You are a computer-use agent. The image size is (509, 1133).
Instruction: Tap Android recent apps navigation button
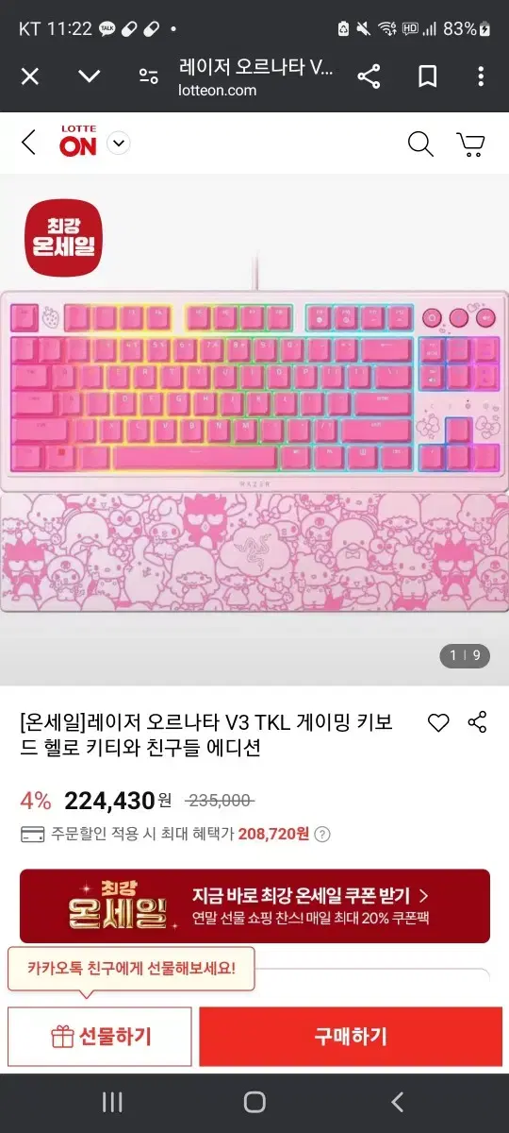click(x=112, y=1102)
